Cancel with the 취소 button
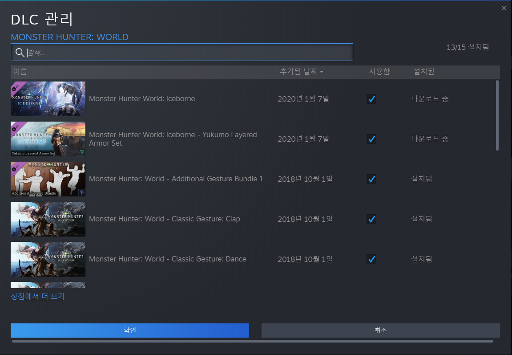This screenshot has width=512, height=355. pyautogui.click(x=380, y=330)
